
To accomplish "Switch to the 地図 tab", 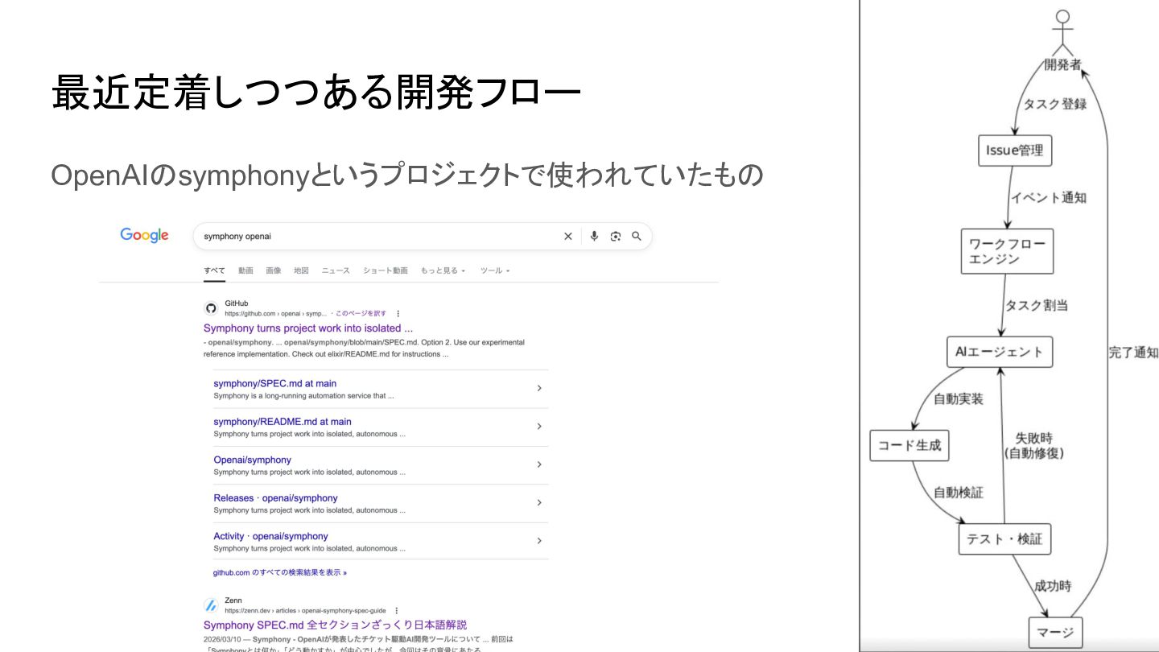I will click(301, 270).
